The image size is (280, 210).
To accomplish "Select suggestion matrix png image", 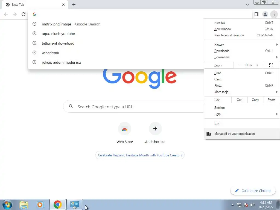I will (116, 24).
